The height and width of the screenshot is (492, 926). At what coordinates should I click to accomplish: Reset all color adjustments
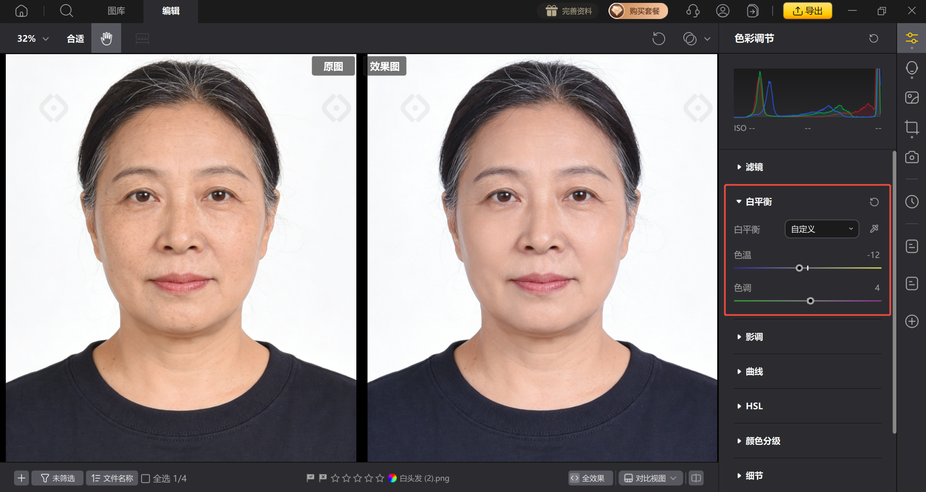point(873,38)
